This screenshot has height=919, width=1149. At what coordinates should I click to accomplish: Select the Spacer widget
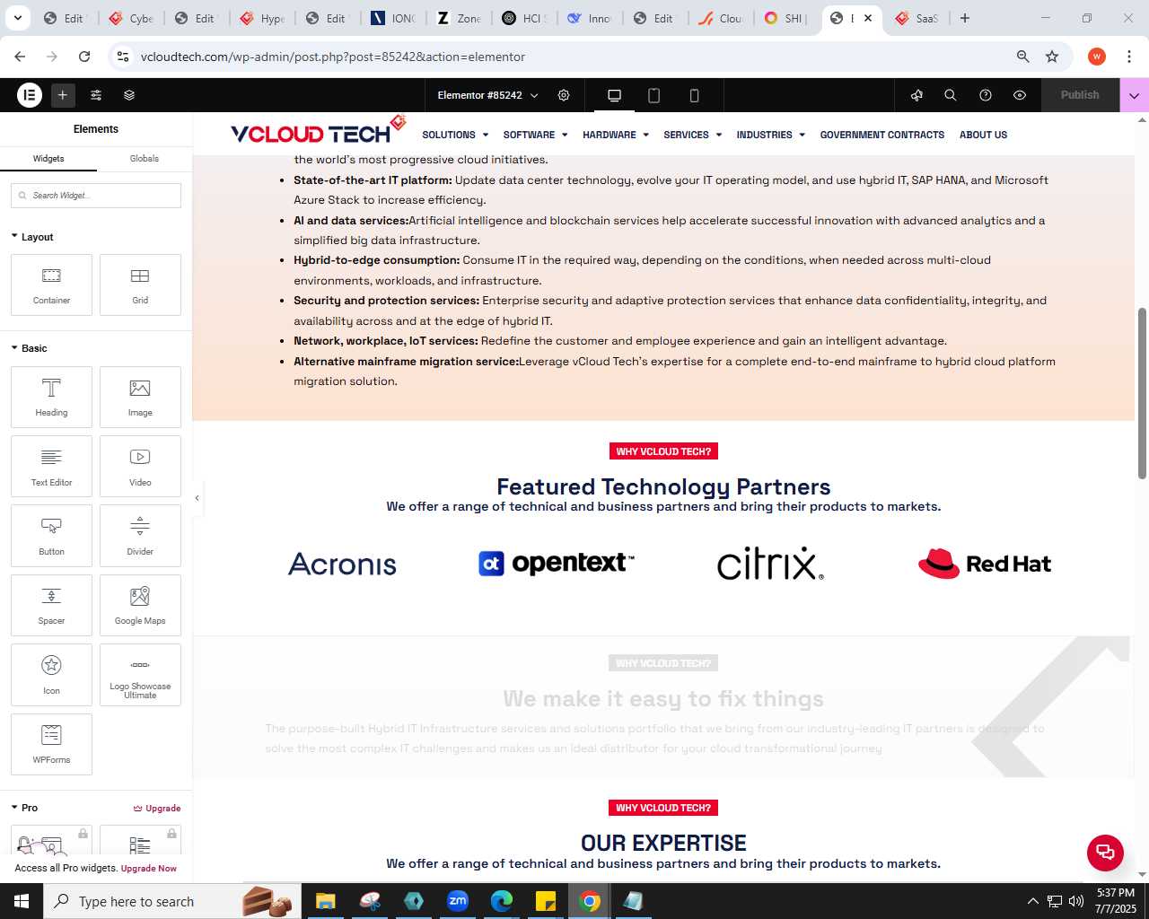pyautogui.click(x=51, y=605)
